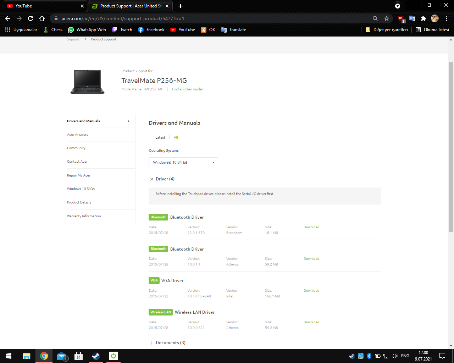Click the Google Translate extension icon

click(412, 18)
